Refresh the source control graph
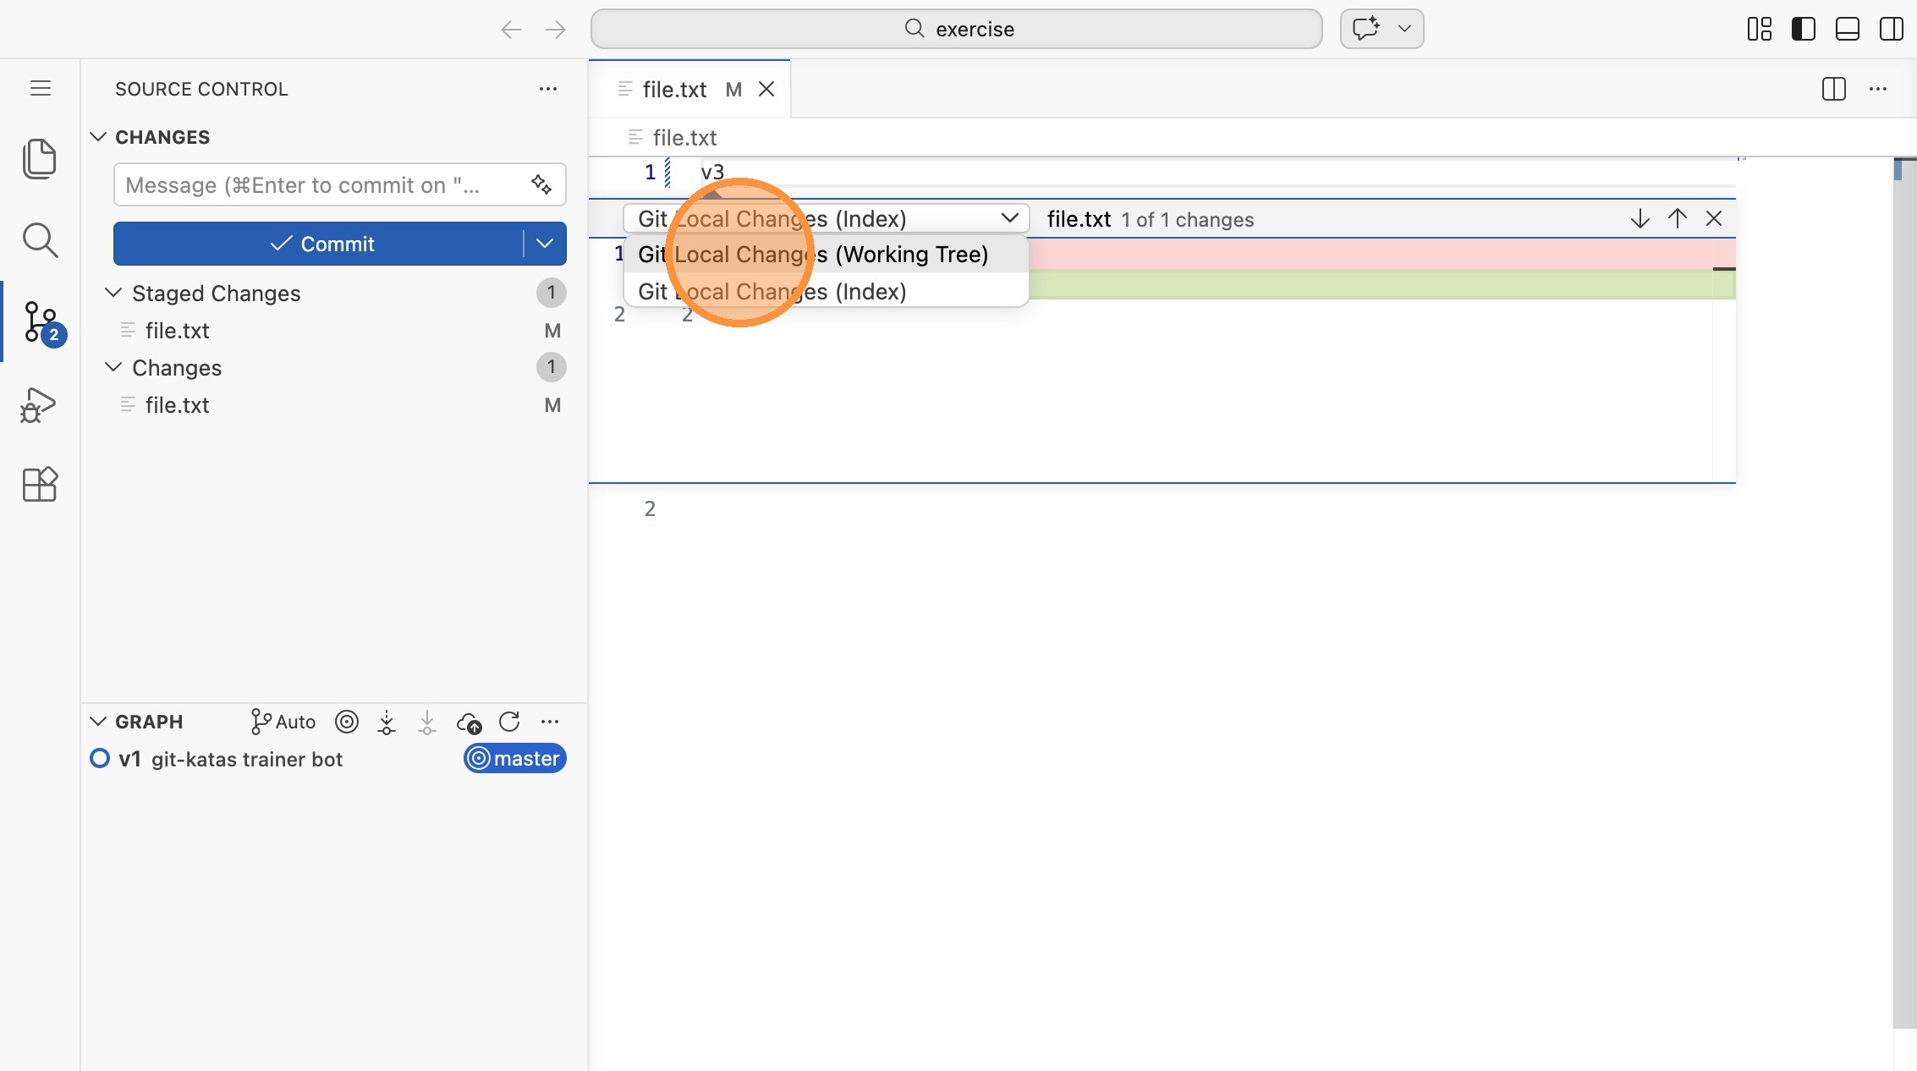 tap(509, 722)
